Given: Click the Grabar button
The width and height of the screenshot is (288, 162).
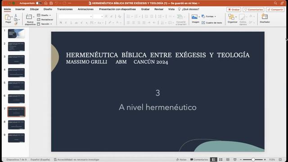Looking at the screenshot, I should (234, 9).
